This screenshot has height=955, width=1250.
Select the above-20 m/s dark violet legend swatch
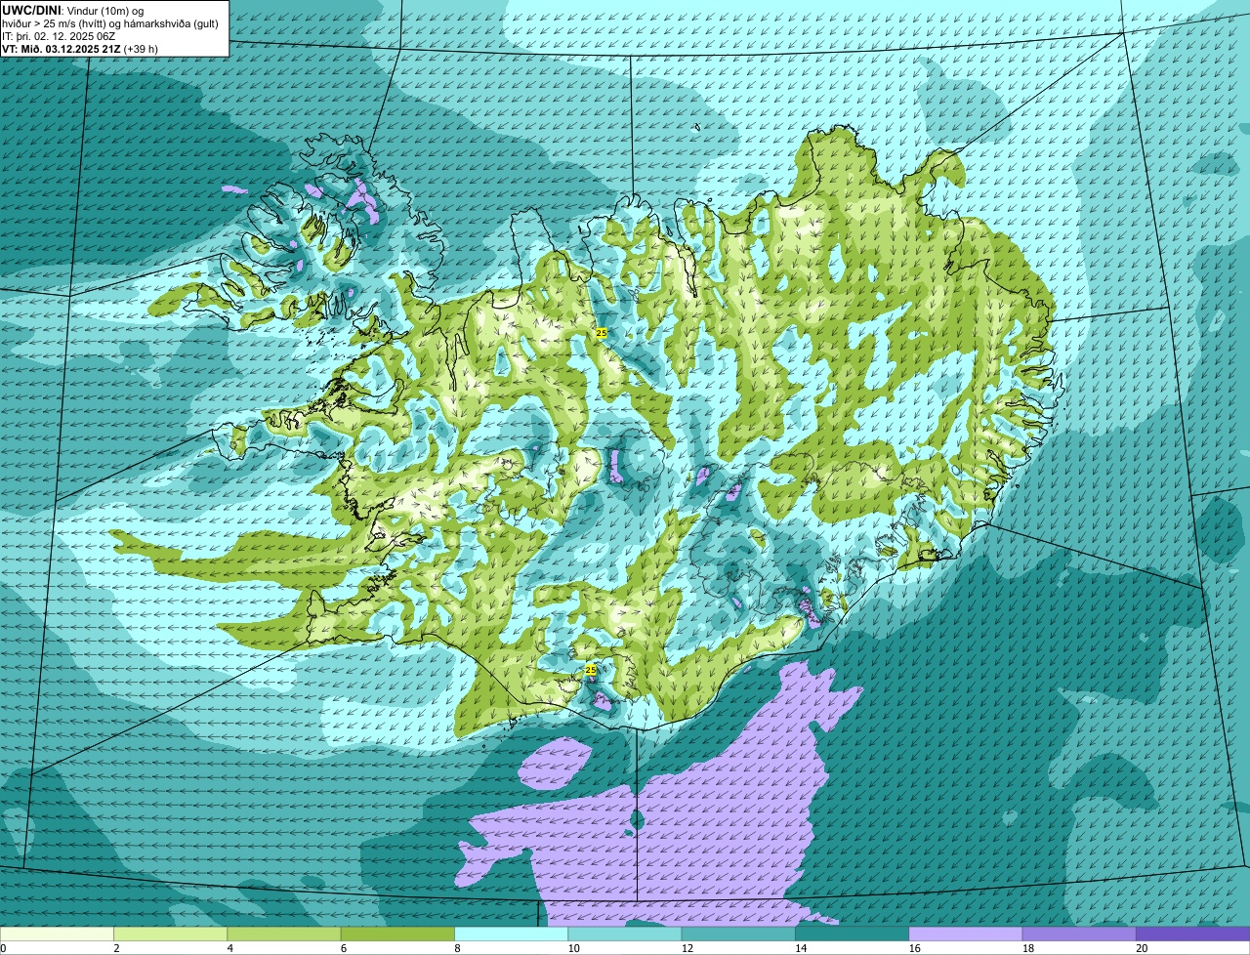(x=1193, y=934)
